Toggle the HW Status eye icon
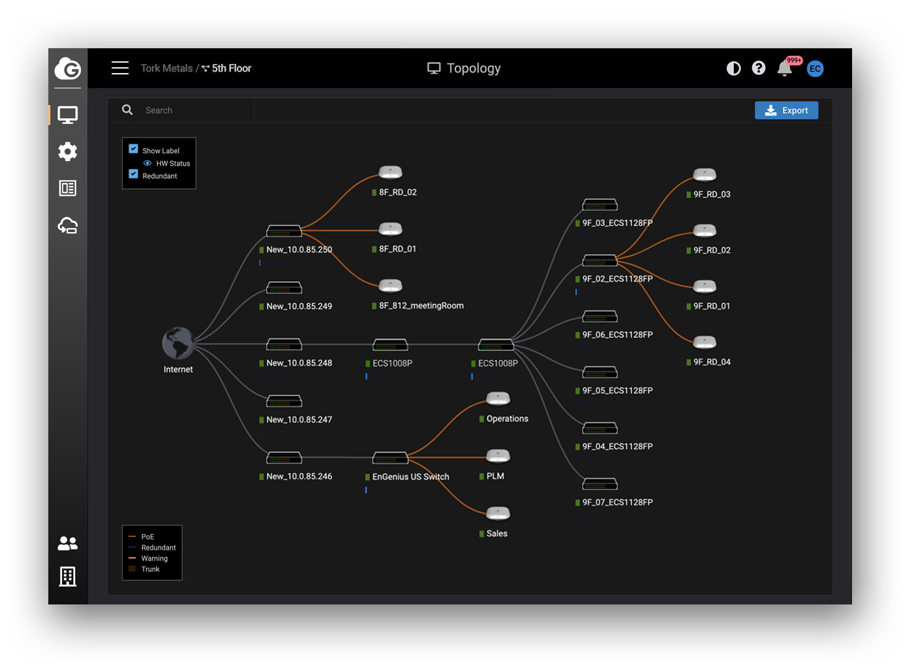 coord(147,164)
